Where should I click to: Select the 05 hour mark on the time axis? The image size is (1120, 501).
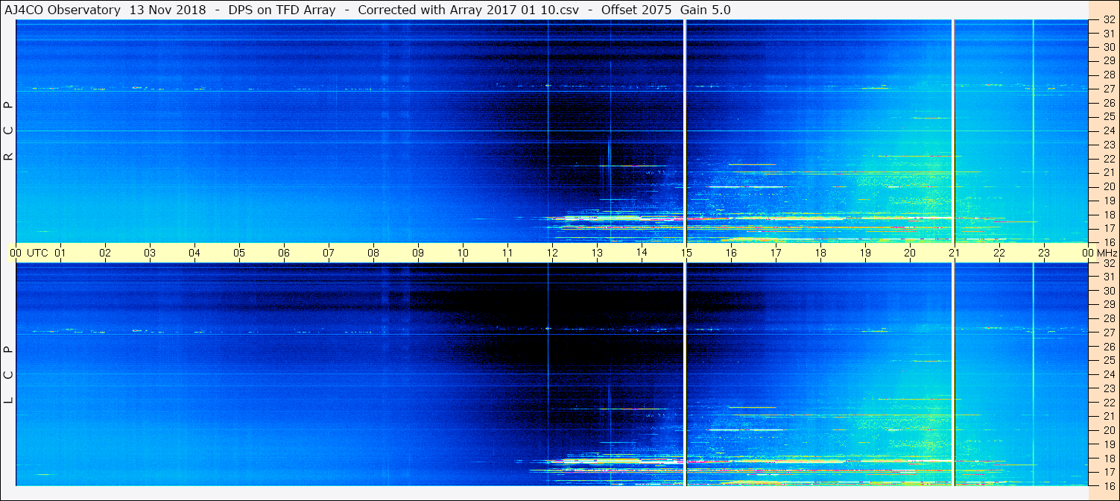(x=239, y=253)
